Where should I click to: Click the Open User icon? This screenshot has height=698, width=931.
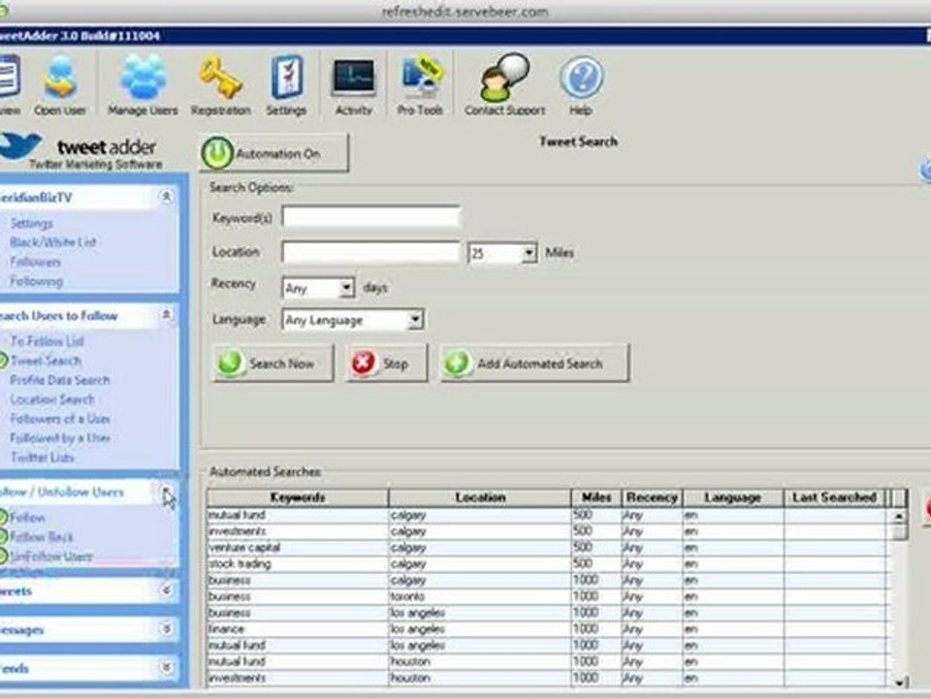(60, 78)
